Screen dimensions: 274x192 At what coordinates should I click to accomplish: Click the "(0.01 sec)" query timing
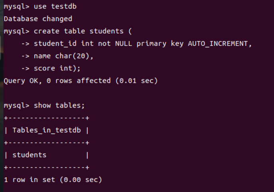136,80
